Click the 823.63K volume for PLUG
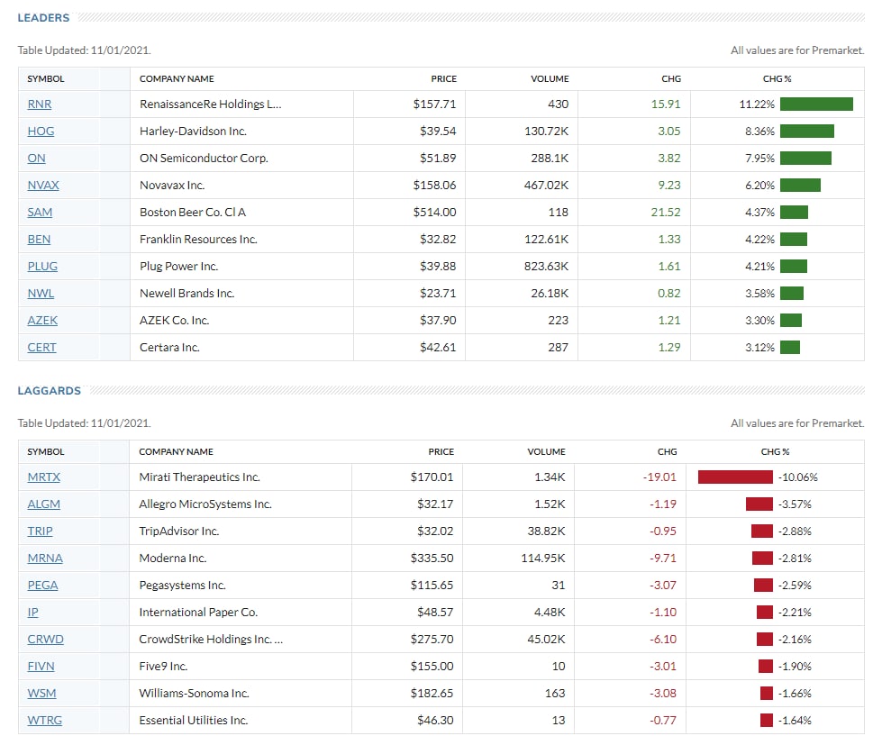Viewport: 882px width, 745px height. click(x=546, y=266)
